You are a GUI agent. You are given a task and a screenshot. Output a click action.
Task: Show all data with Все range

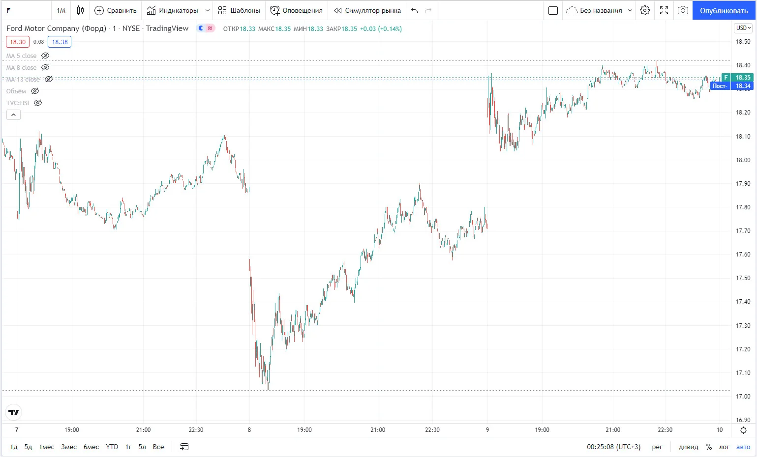tap(158, 447)
